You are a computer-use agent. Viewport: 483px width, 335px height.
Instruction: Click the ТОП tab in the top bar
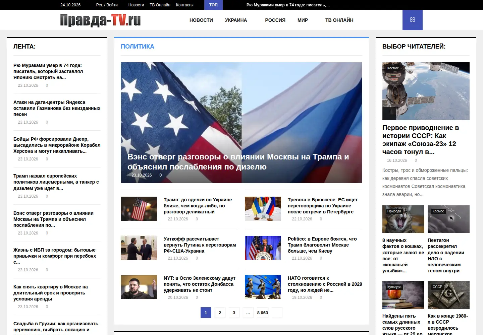coord(213,5)
